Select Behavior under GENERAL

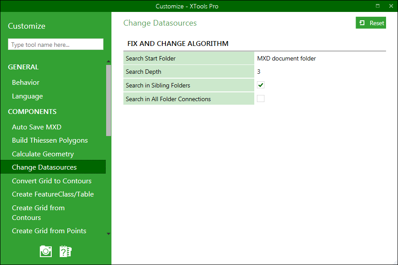point(26,82)
